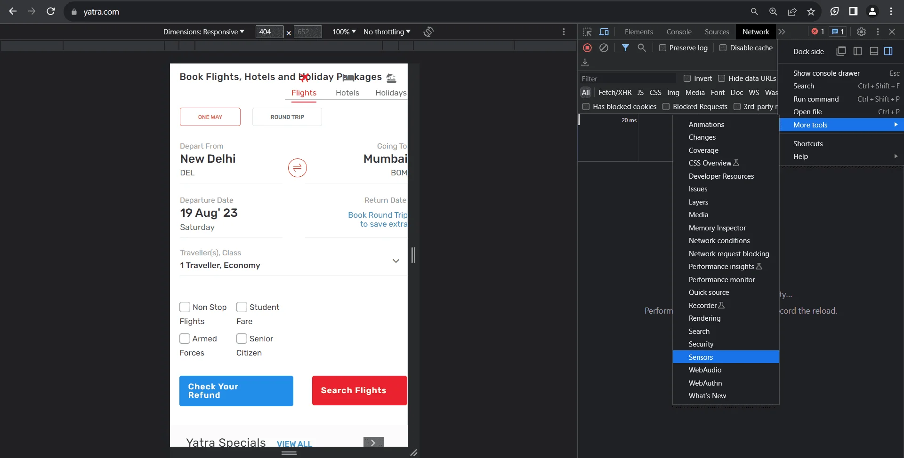Stop recording network log
Viewport: 904px width, 458px height.
tap(587, 47)
